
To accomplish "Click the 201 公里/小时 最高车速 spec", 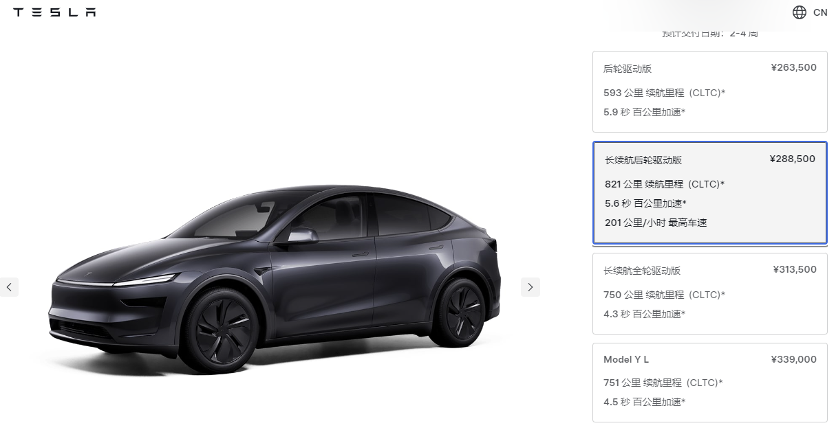I will point(656,223).
